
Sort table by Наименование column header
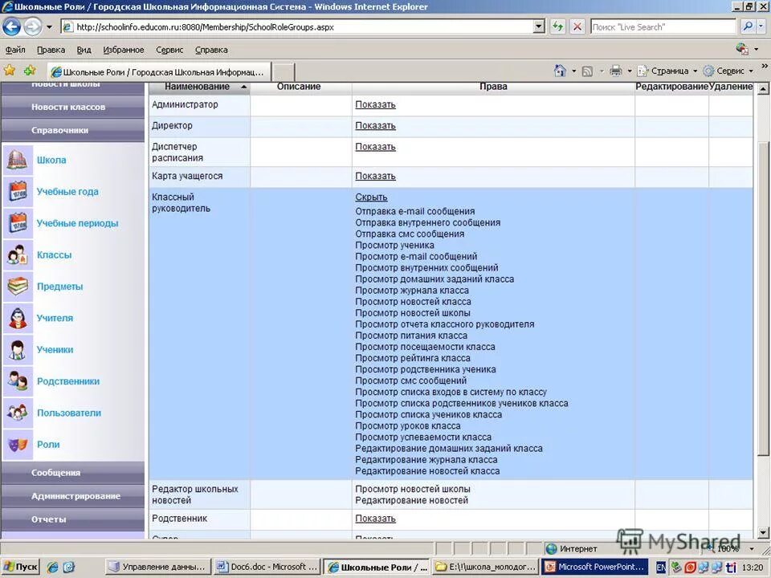[198, 87]
